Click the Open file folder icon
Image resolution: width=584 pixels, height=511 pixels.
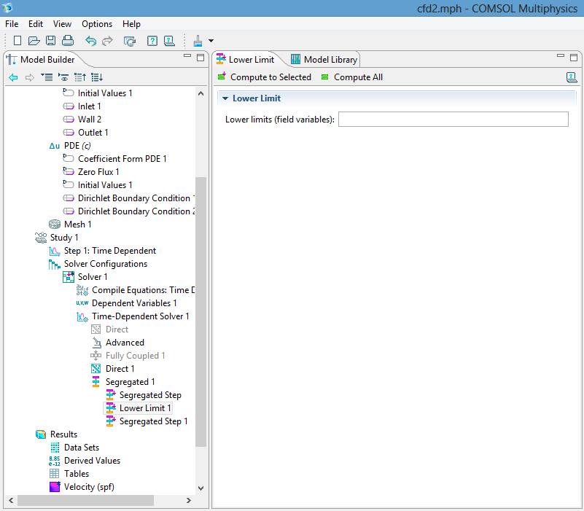pos(34,41)
